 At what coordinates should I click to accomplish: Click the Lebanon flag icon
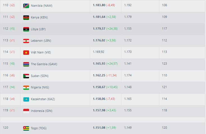[x=26, y=41]
